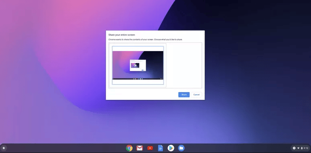Viewport: 311px width, 153px height.
Task: Select the entire screen preview thumbnail
Action: pos(138,65)
